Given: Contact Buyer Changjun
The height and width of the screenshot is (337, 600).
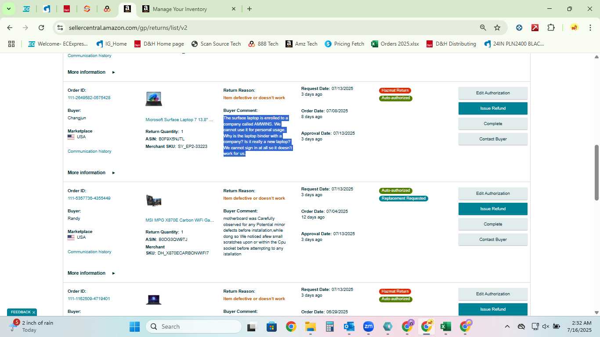Looking at the screenshot, I should click(x=493, y=139).
